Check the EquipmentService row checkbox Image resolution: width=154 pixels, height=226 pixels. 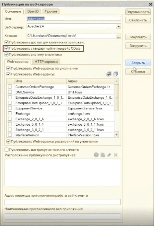point(10,108)
